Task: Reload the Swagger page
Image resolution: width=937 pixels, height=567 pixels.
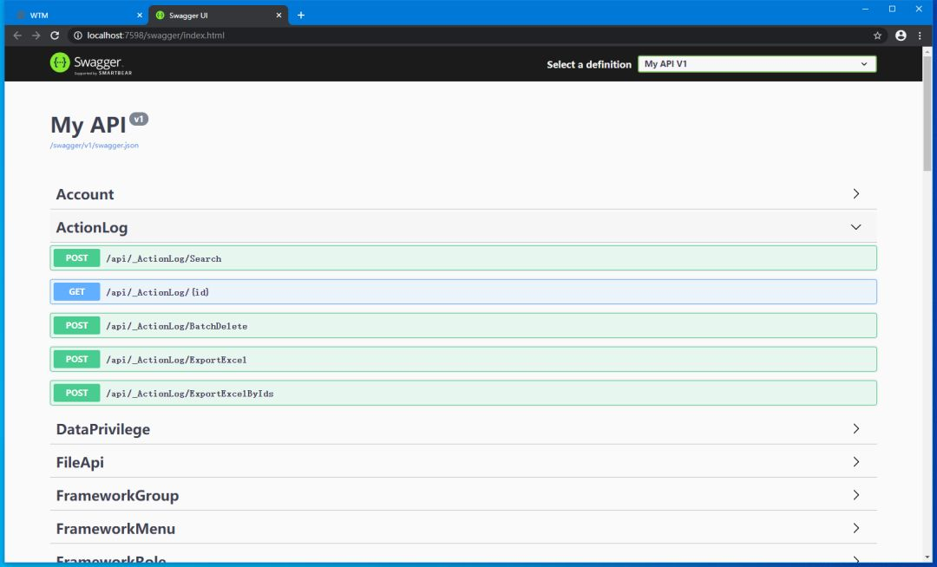Action: click(x=55, y=36)
